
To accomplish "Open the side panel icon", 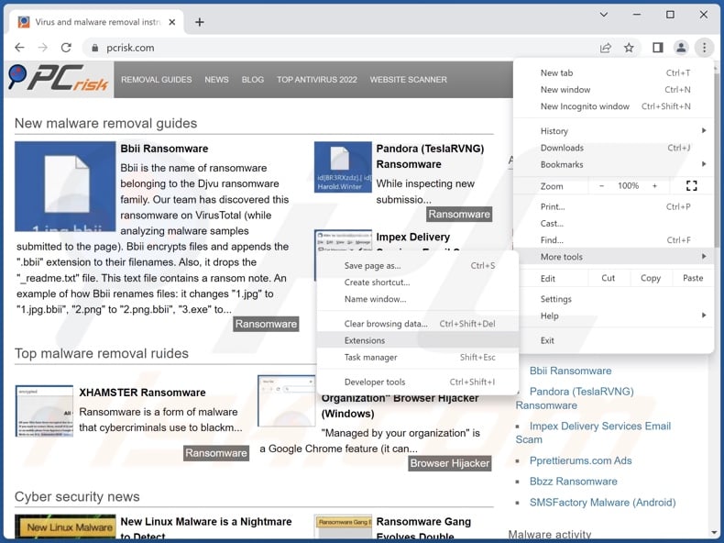I will (657, 48).
